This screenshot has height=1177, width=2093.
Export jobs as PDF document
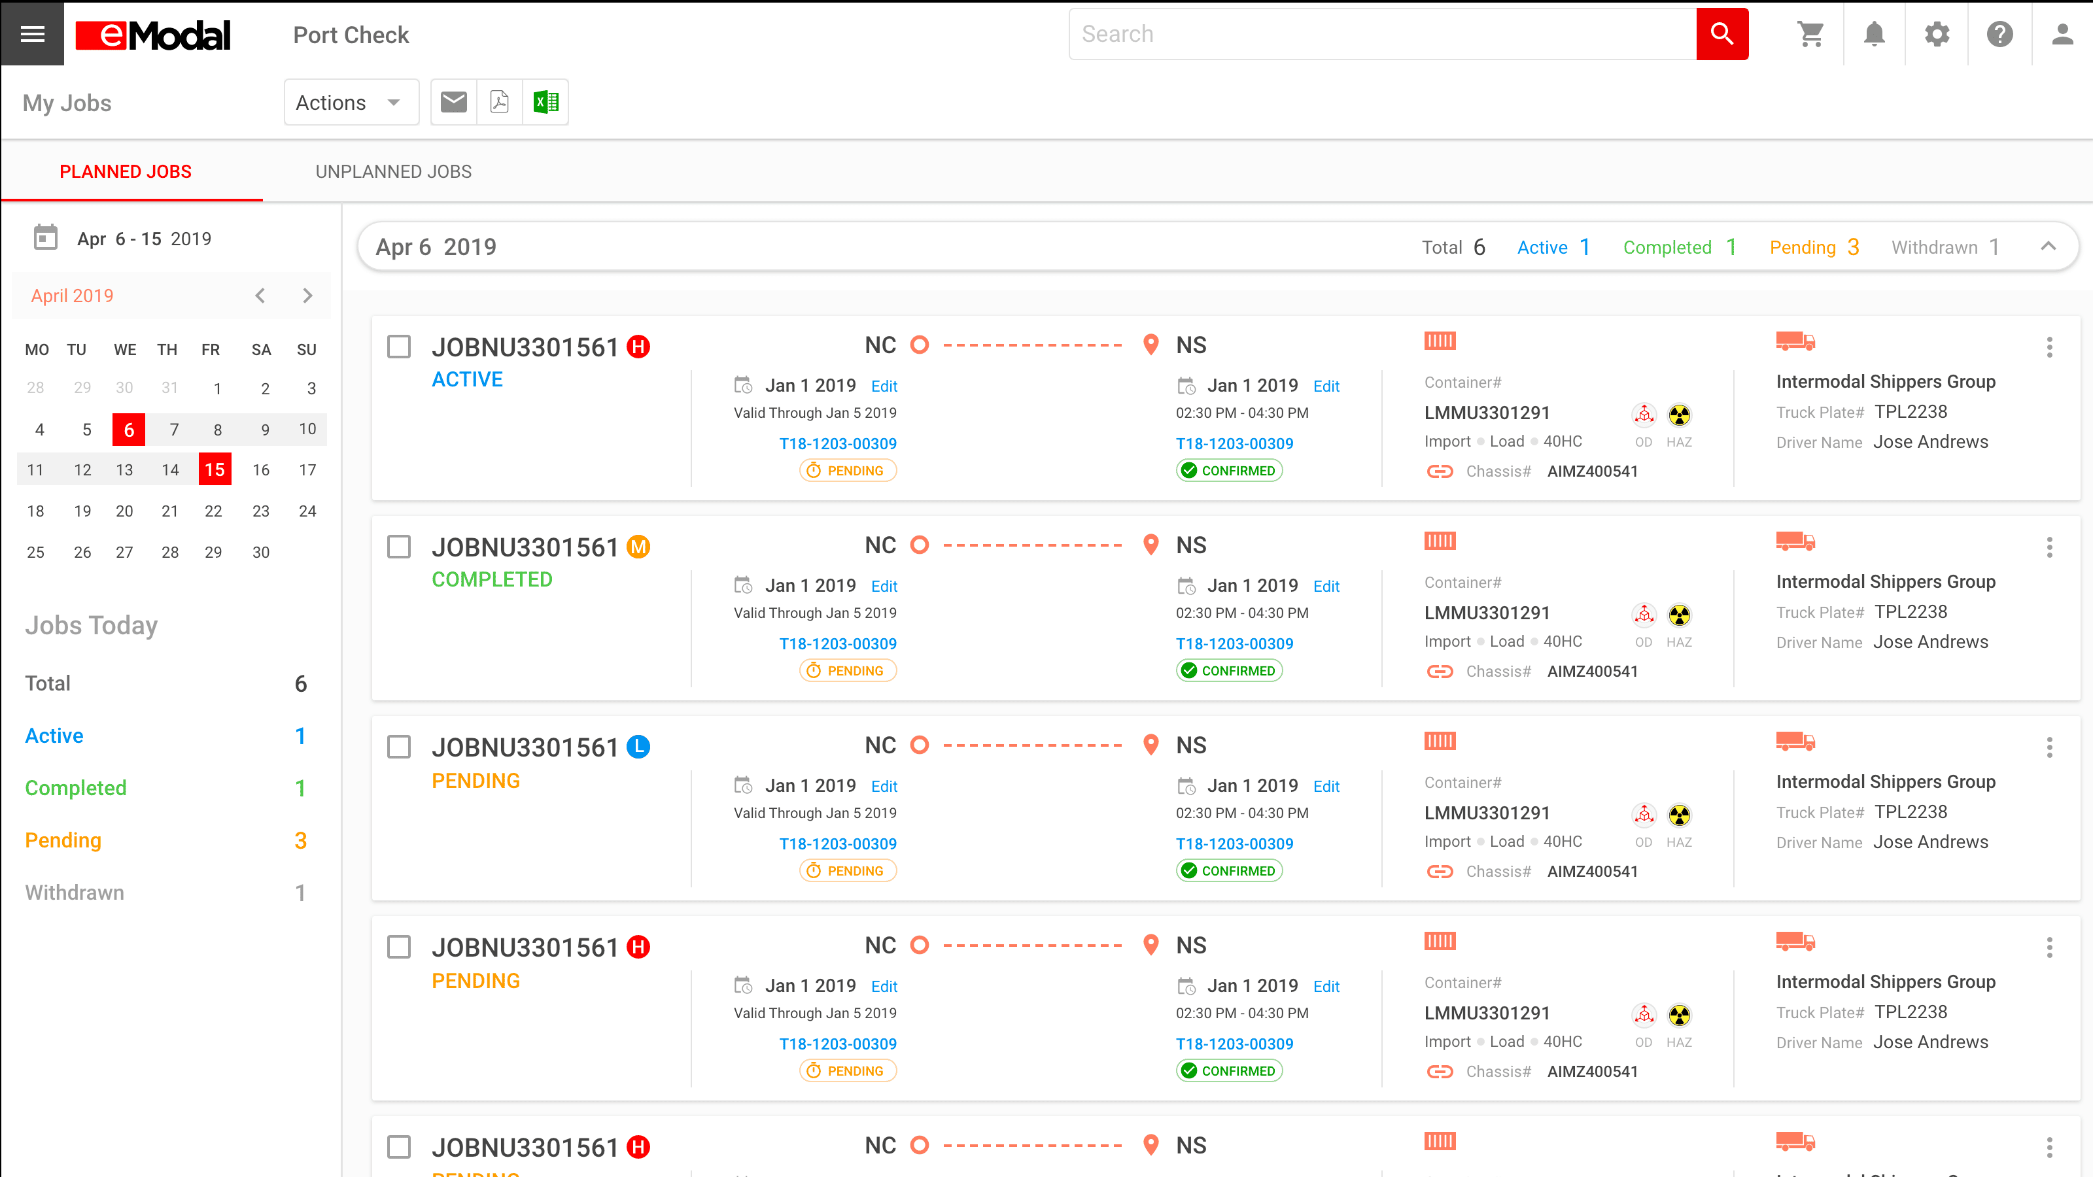(x=499, y=103)
